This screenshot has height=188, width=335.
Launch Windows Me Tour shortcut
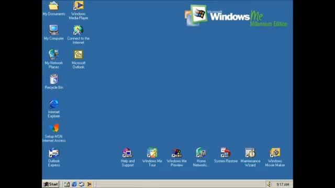[x=152, y=153]
